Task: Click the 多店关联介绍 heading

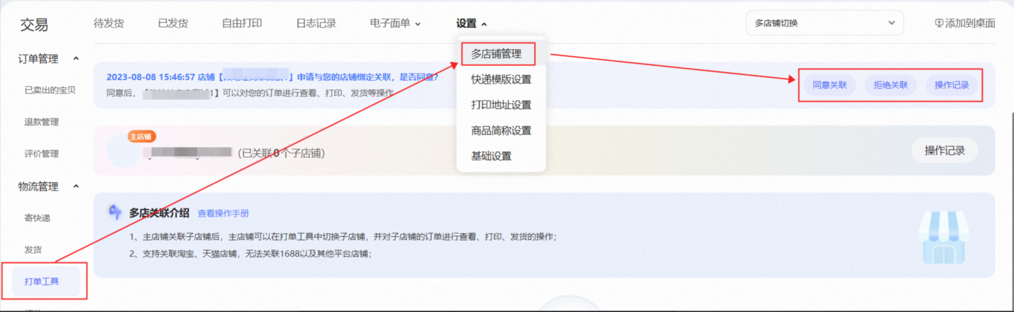Action: point(159,213)
